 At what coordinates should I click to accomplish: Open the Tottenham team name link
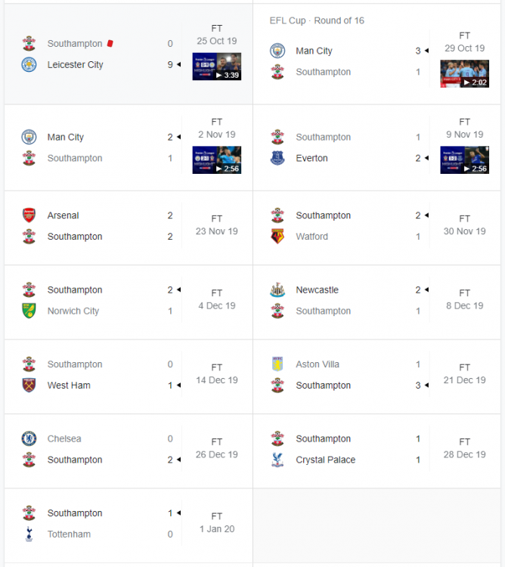69,534
